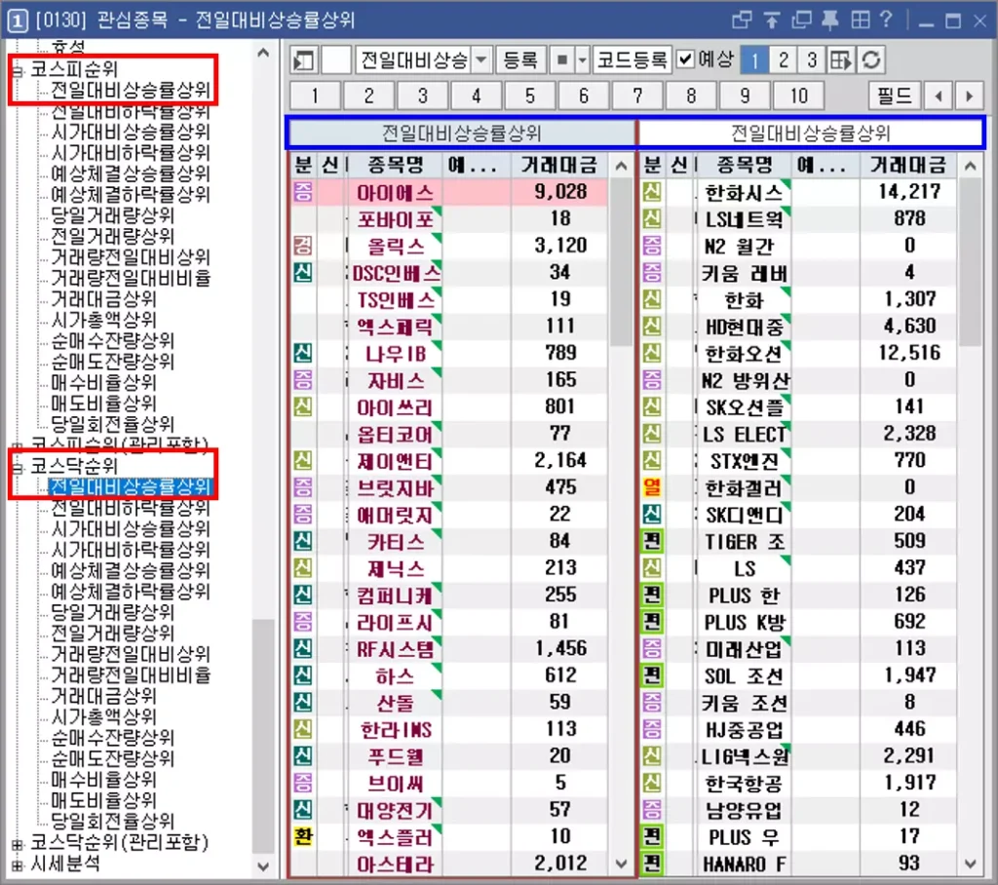This screenshot has height=885, width=998.
Task: Switch to group tab 5
Action: tap(530, 96)
